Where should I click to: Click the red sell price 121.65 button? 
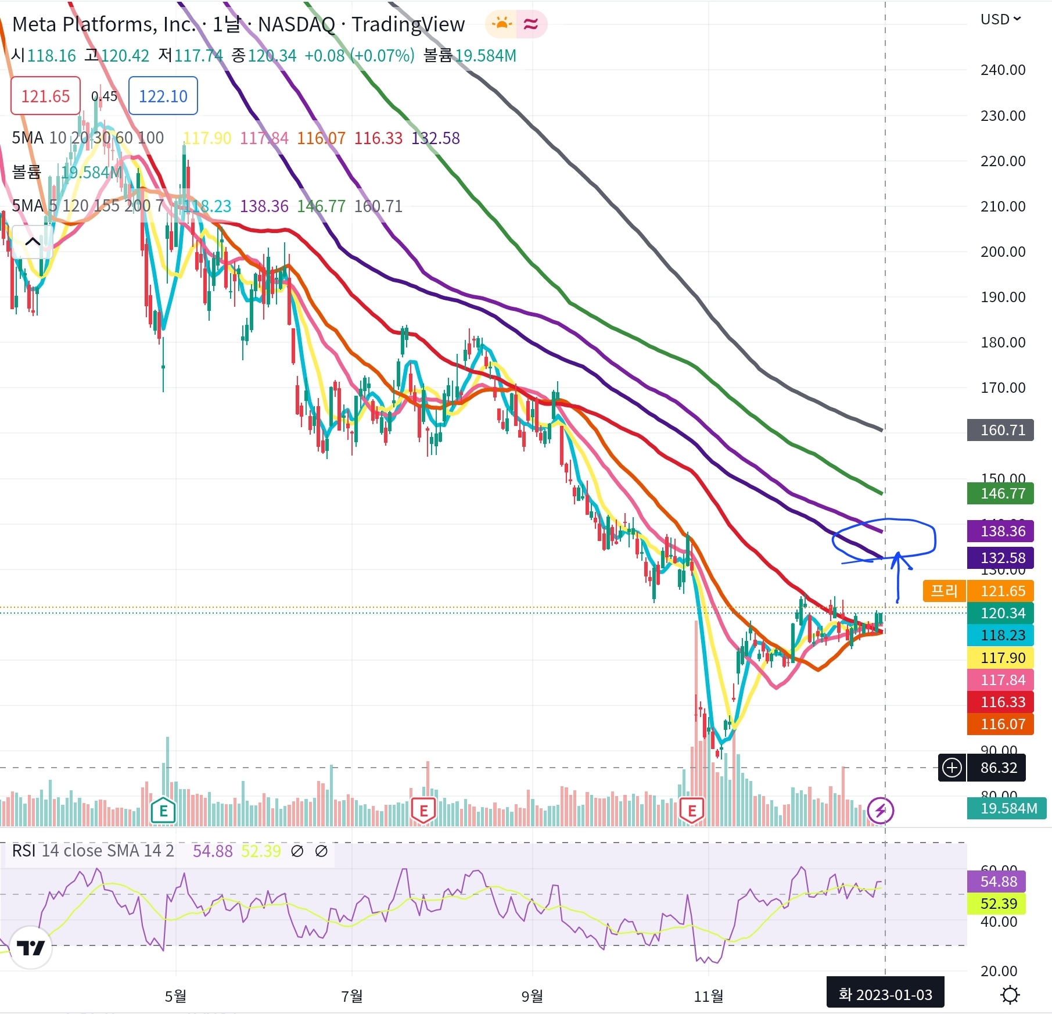click(45, 96)
